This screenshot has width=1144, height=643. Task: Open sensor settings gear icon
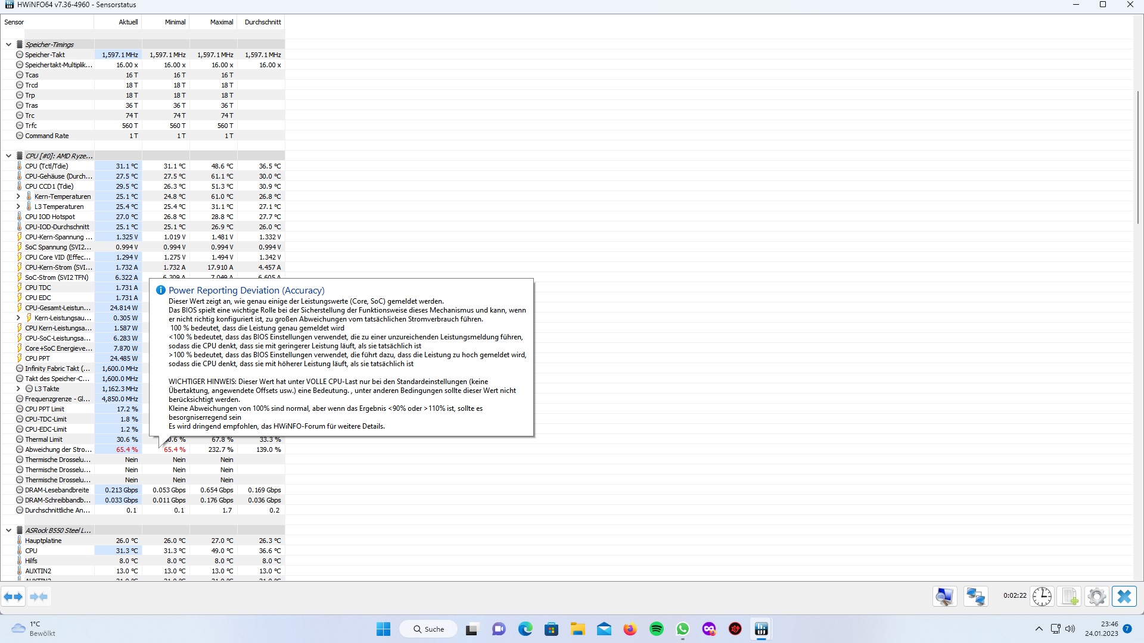1096,596
